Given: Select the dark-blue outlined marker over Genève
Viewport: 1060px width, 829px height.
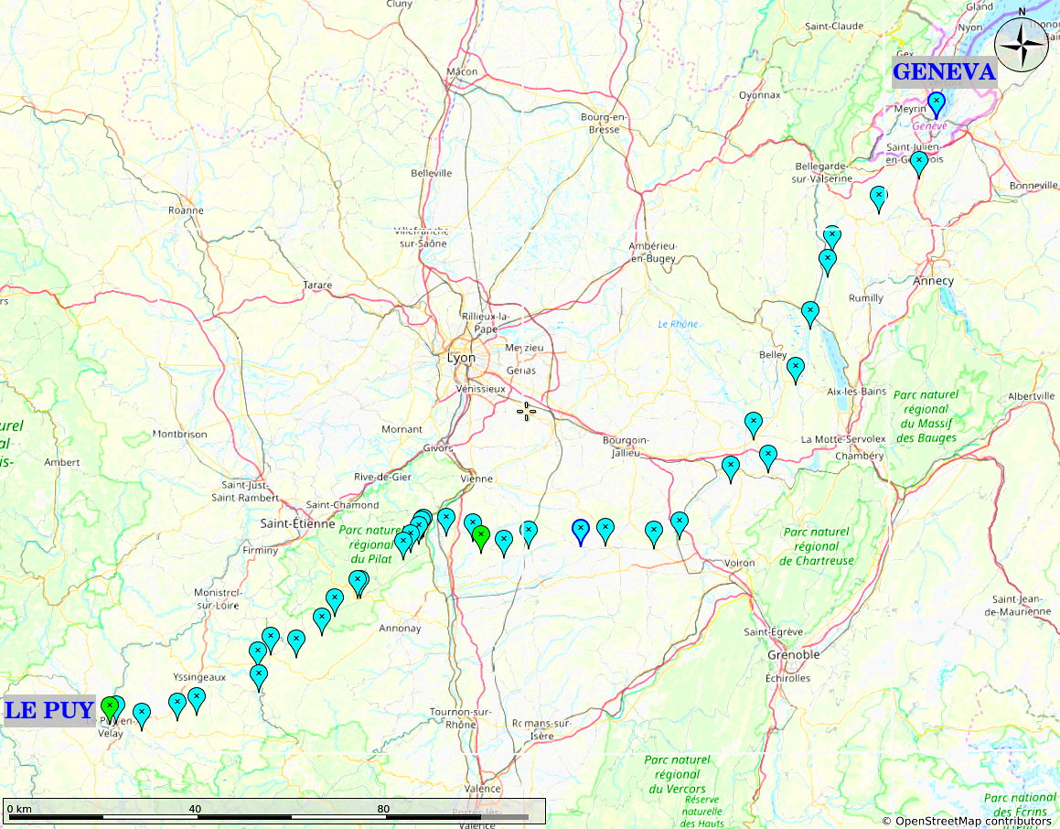Looking at the screenshot, I should pyautogui.click(x=937, y=105).
